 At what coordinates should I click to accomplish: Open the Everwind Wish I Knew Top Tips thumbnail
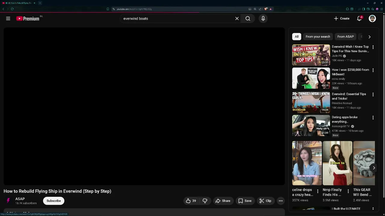311,55
